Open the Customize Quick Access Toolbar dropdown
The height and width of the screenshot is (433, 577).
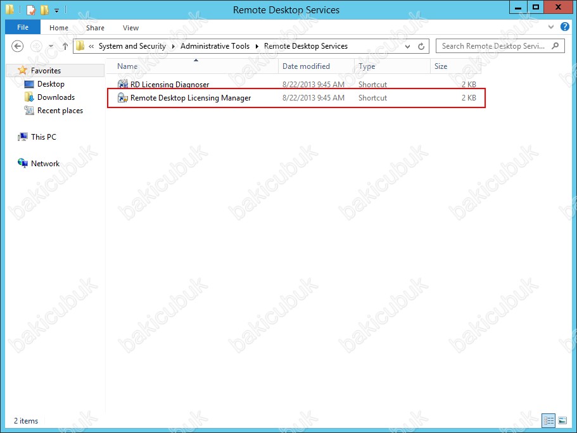tap(56, 10)
